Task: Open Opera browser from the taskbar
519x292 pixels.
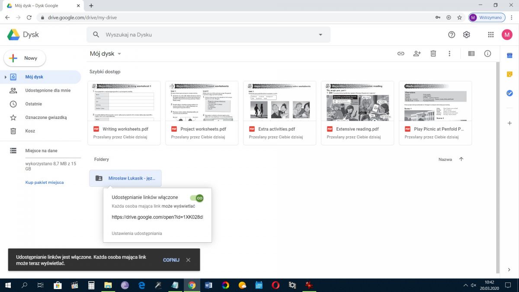Action: (276, 285)
